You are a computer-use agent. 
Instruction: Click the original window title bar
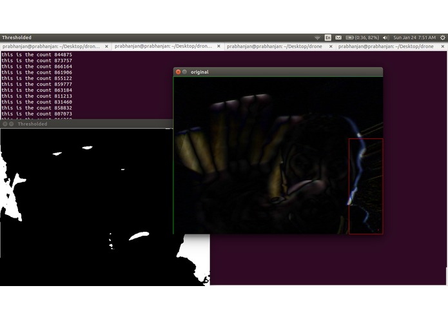278,72
